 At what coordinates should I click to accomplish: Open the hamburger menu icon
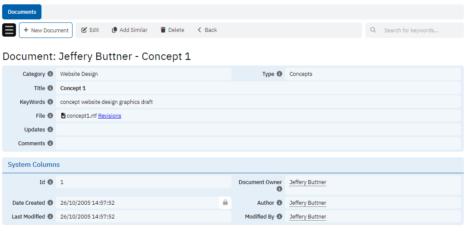coord(9,30)
